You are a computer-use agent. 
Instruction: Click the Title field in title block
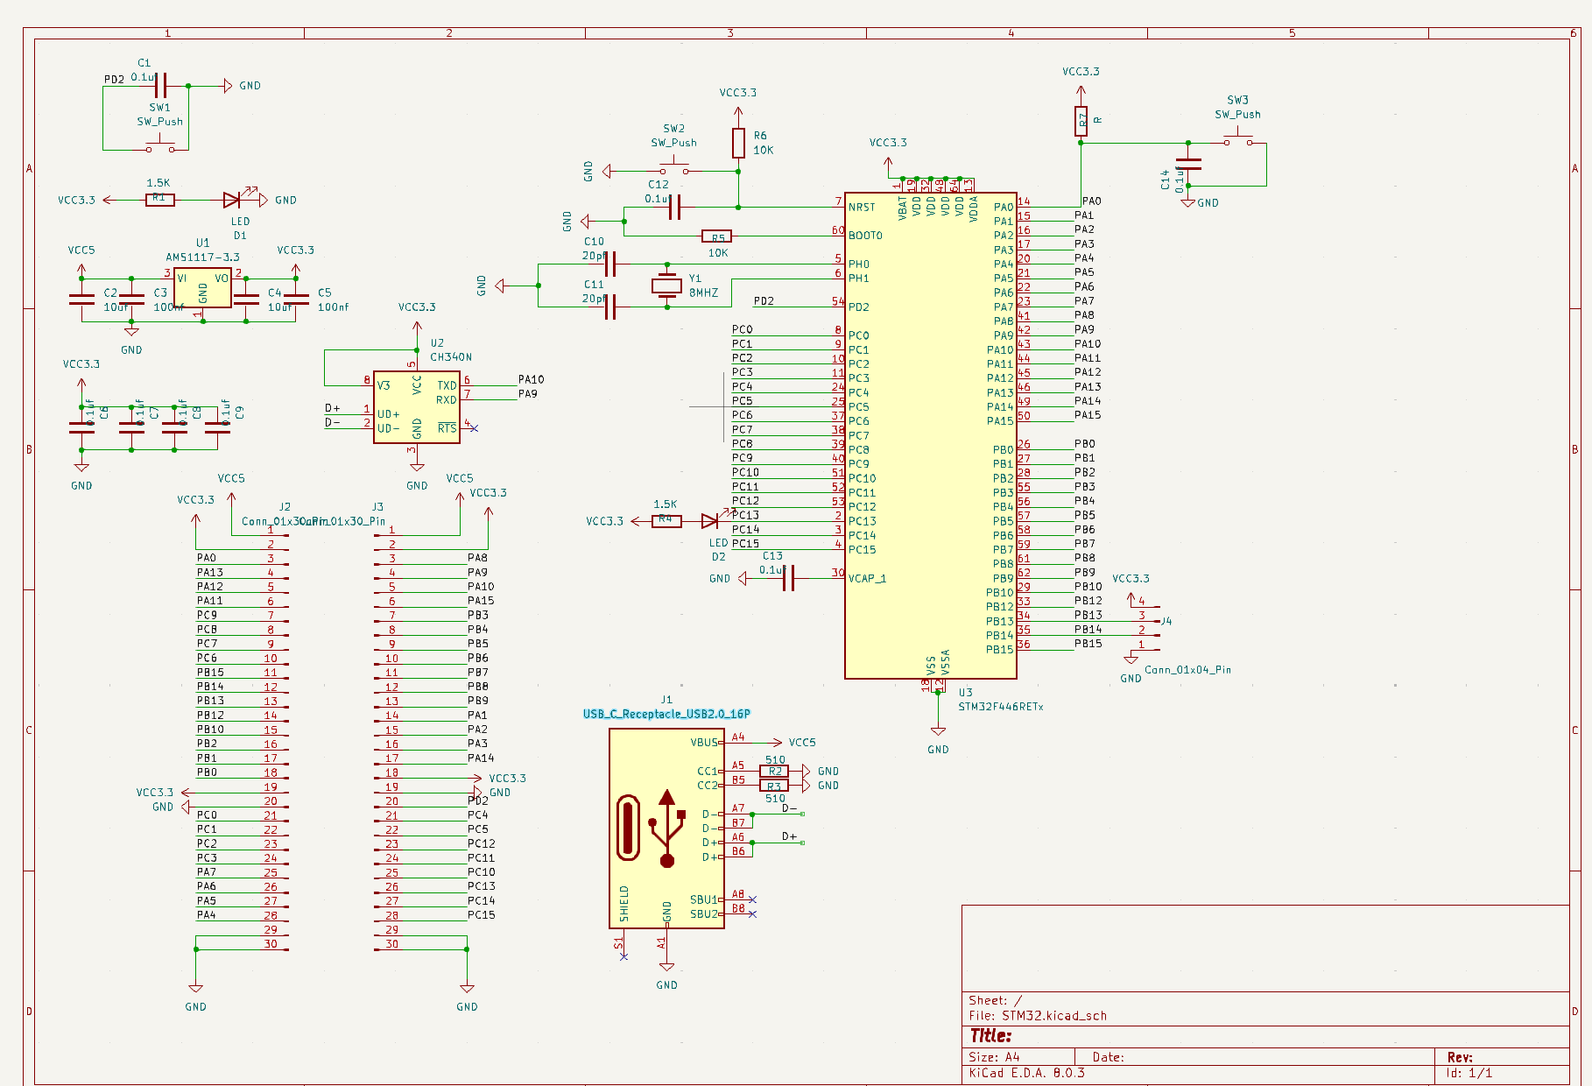point(990,1036)
